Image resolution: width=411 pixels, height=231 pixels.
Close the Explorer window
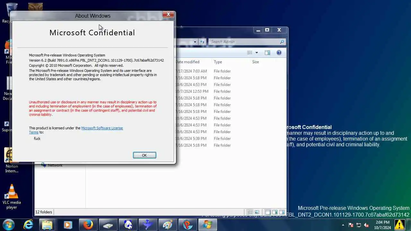pyautogui.click(x=279, y=30)
